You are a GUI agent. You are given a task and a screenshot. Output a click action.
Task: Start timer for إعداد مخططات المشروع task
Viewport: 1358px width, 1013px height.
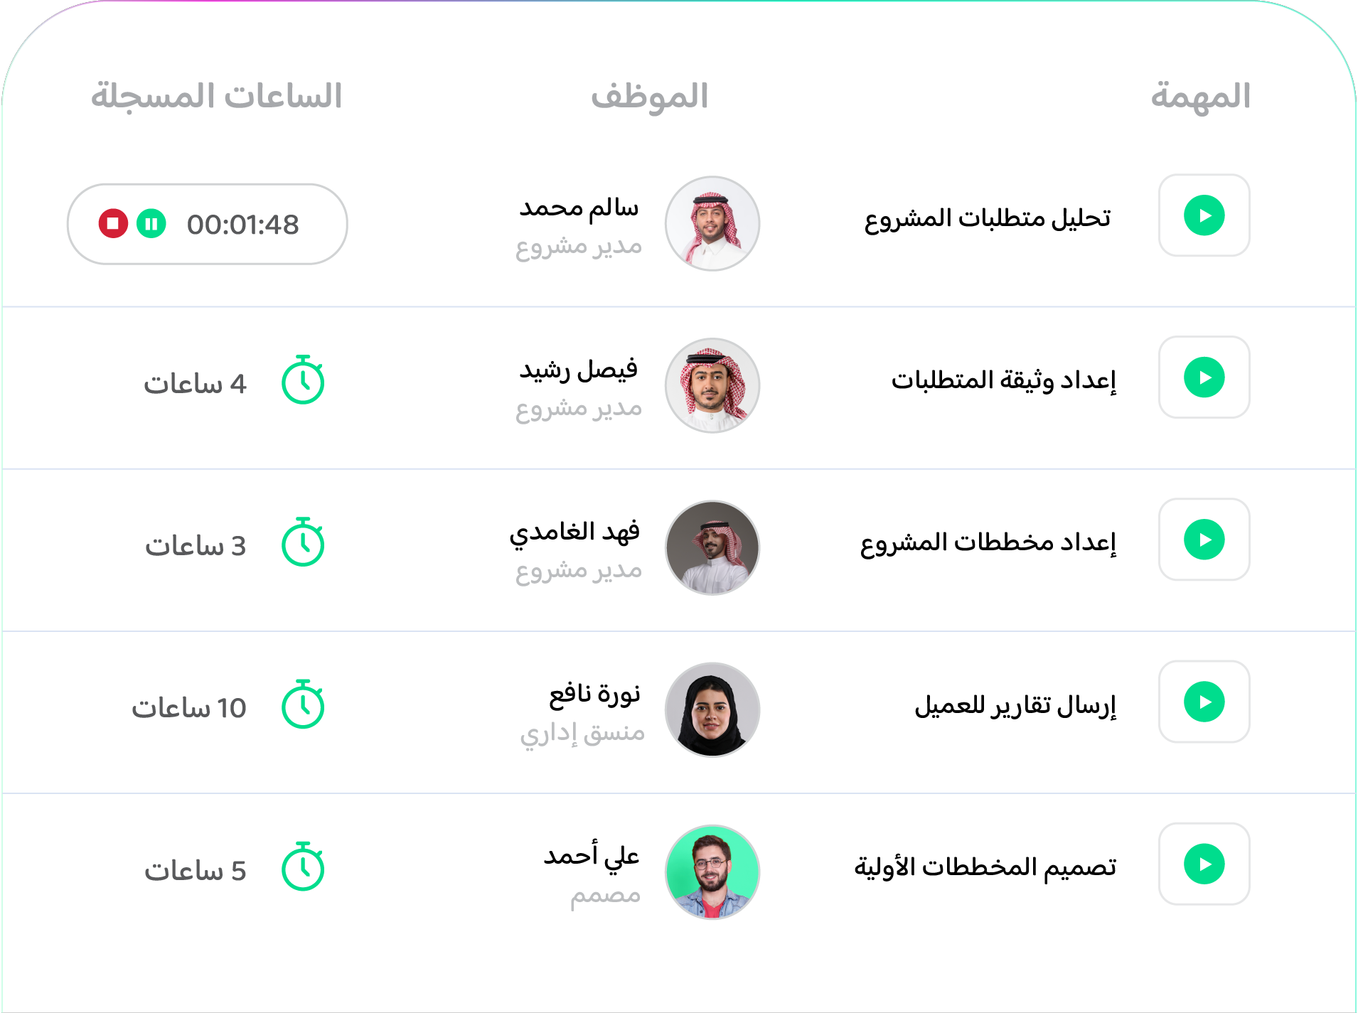coord(1204,540)
